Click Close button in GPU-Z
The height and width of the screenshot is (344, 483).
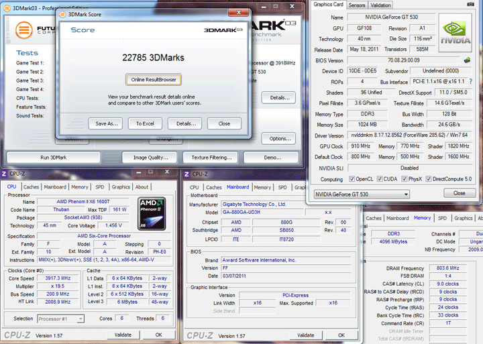click(x=460, y=193)
